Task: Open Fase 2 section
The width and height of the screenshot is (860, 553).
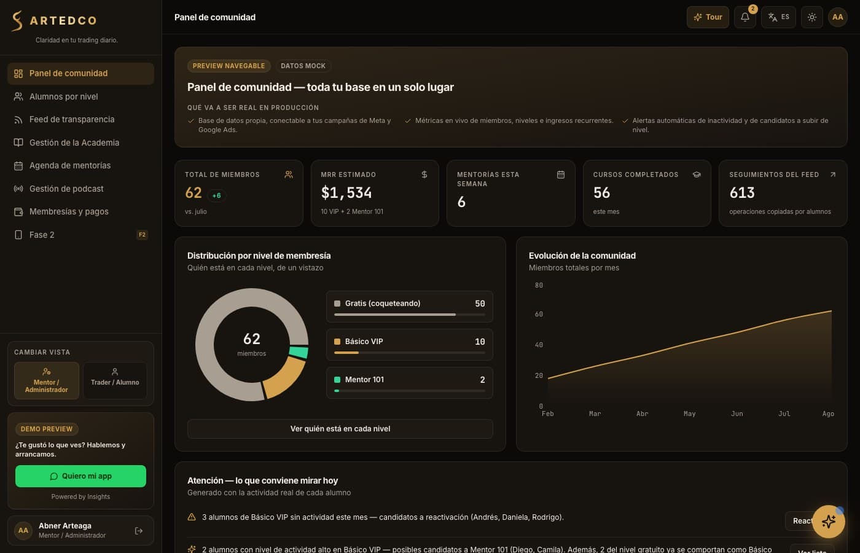Action: pos(80,235)
